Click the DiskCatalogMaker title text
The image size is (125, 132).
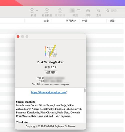[50, 62]
